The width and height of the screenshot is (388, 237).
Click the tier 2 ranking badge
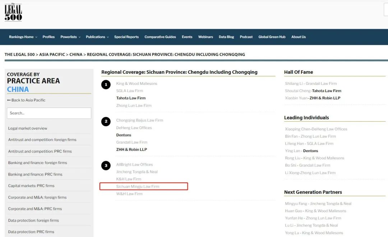point(106,122)
